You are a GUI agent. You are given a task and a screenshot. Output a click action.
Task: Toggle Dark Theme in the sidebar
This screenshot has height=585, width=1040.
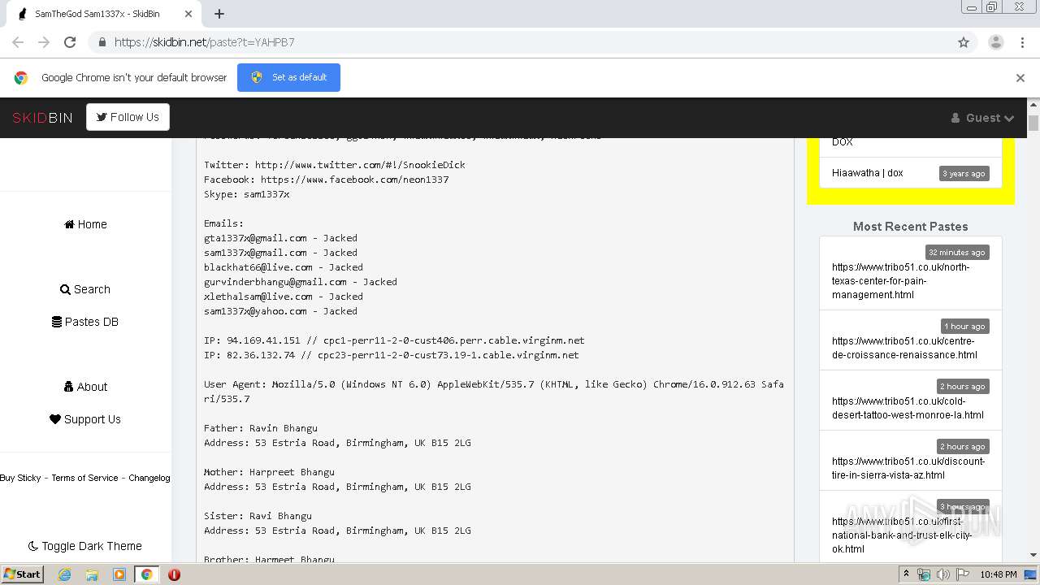[x=85, y=546]
